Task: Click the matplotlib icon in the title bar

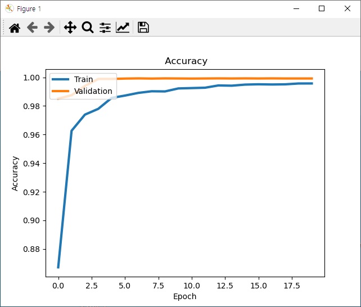Action: tap(9, 8)
